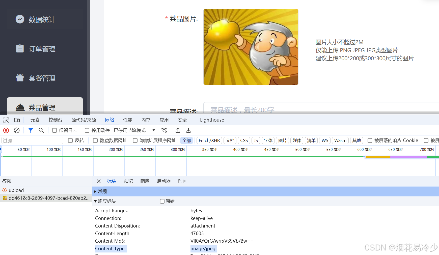Enable 停用缓存 checkbox
439x255 pixels.
[87, 130]
